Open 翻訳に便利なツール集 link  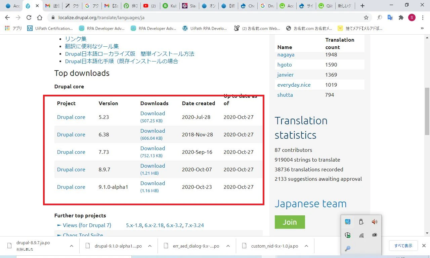pos(92,46)
